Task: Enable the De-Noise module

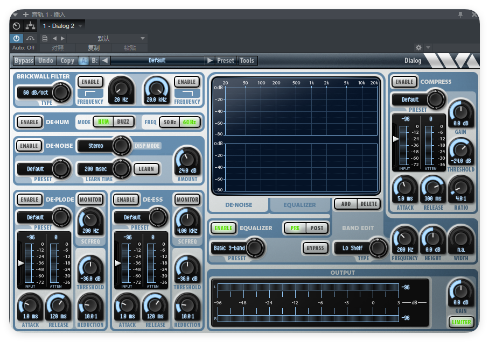Action: (29, 146)
